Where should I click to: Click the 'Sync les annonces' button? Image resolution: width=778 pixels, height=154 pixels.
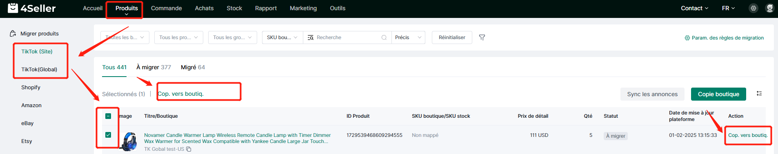pyautogui.click(x=652, y=94)
